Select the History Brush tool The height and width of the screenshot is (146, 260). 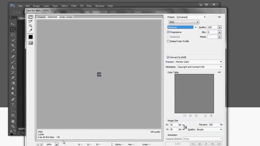tap(13, 72)
